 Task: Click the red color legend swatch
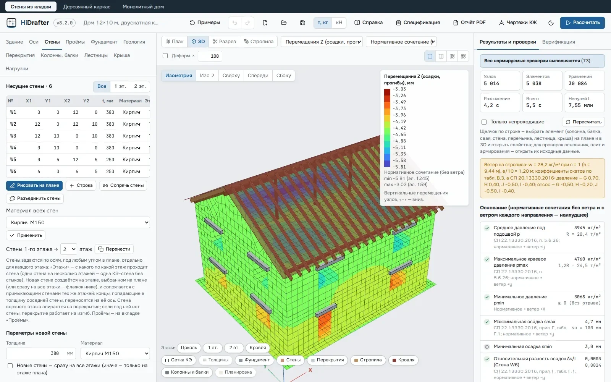387,92
